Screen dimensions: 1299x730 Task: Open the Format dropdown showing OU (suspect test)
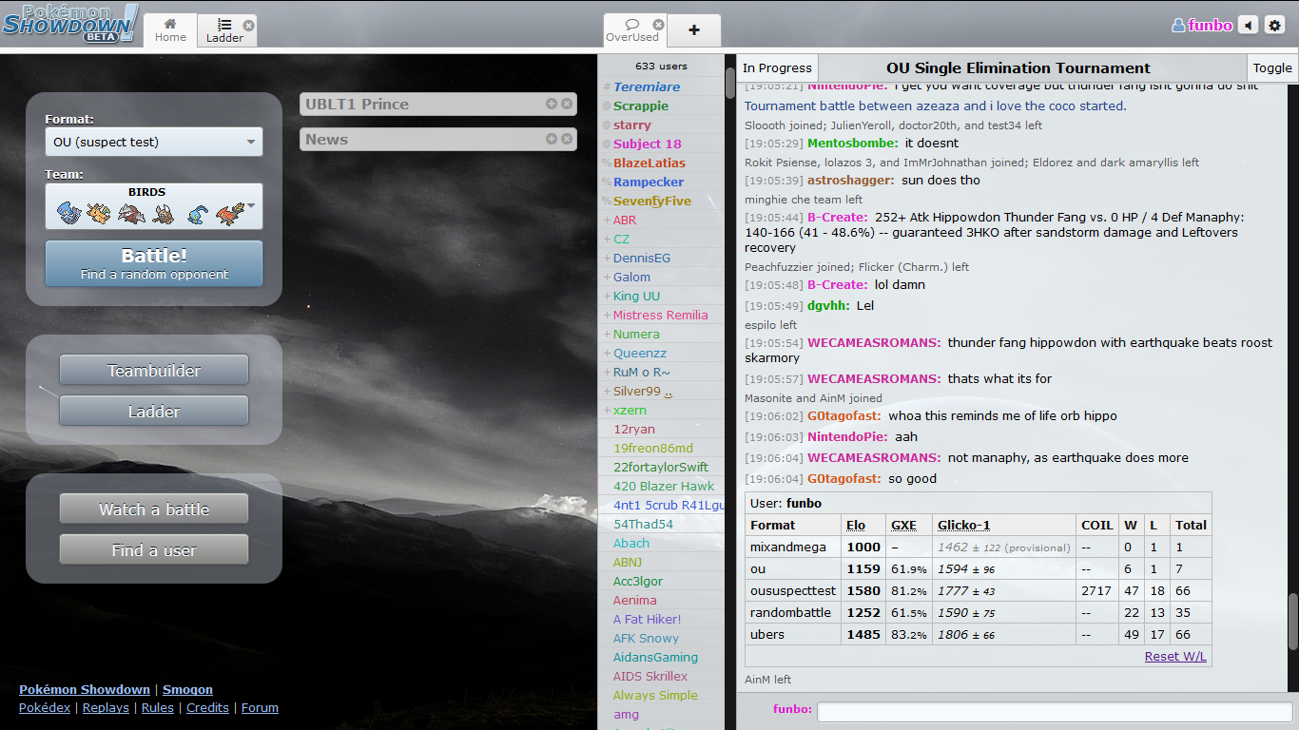(153, 142)
